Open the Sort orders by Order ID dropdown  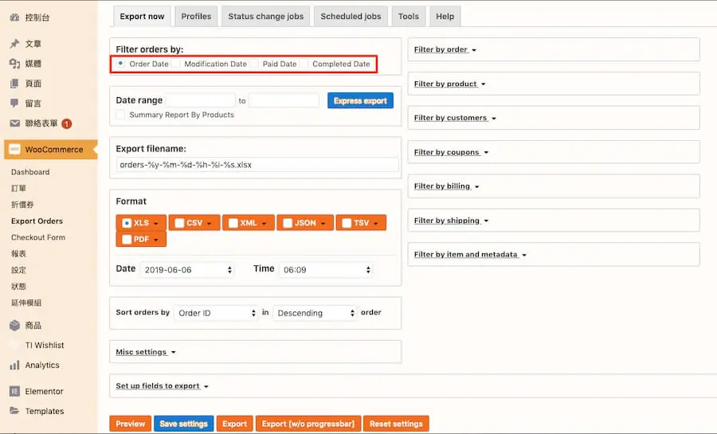[x=216, y=313]
